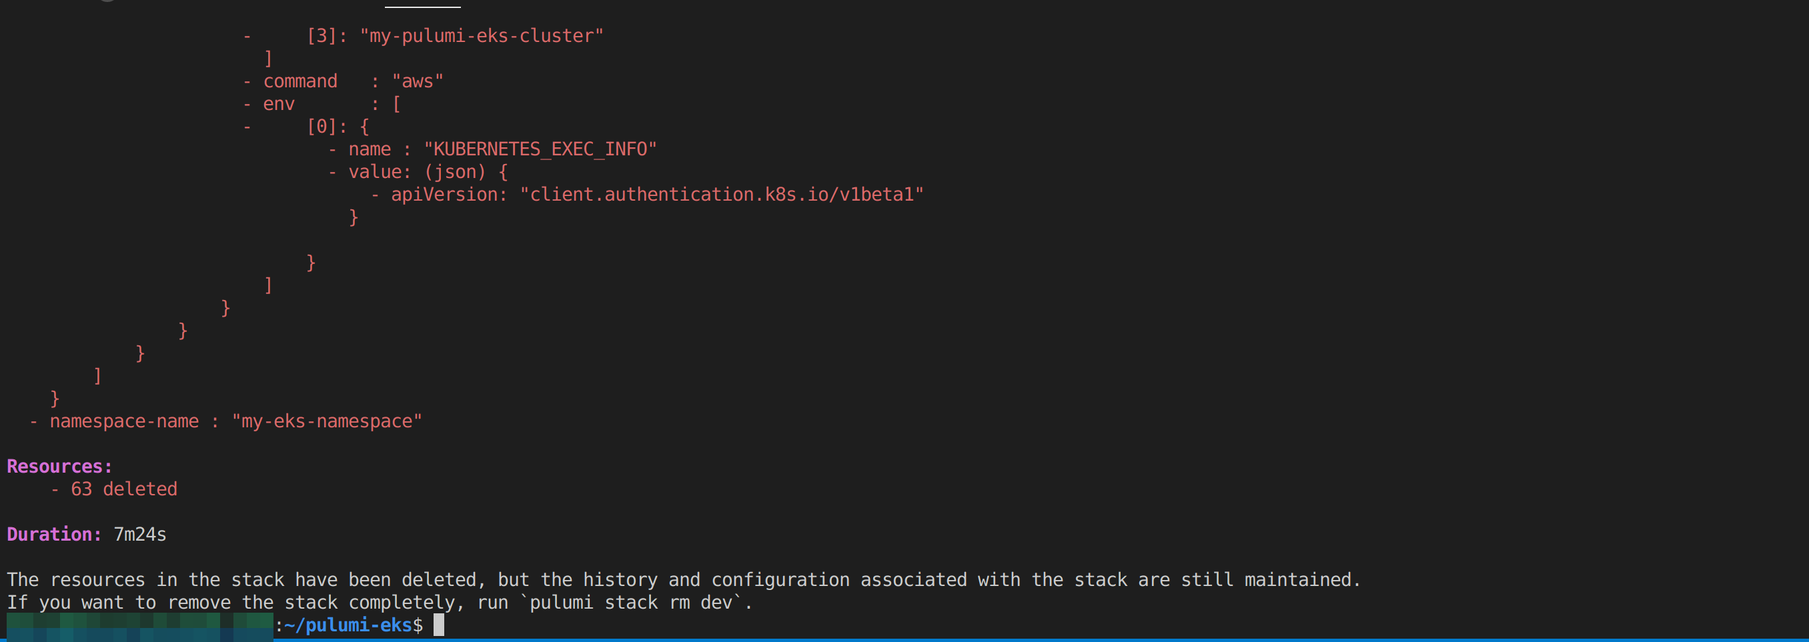The height and width of the screenshot is (642, 1809).
Task: Click the "Duration:" label
Action: 54,535
